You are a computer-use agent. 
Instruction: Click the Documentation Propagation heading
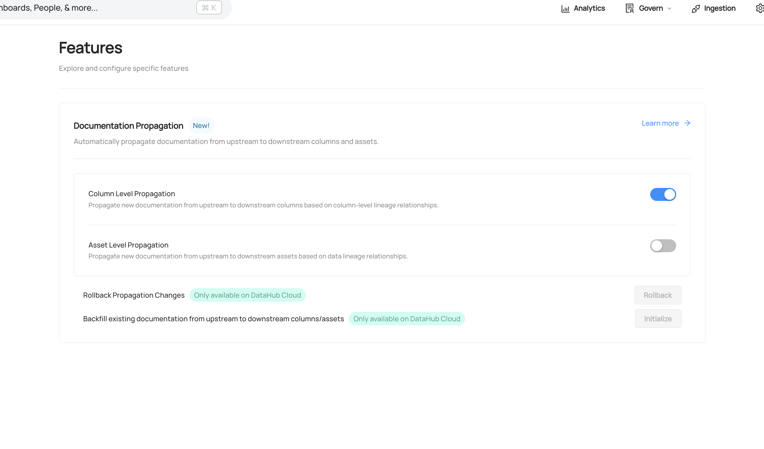coord(128,126)
